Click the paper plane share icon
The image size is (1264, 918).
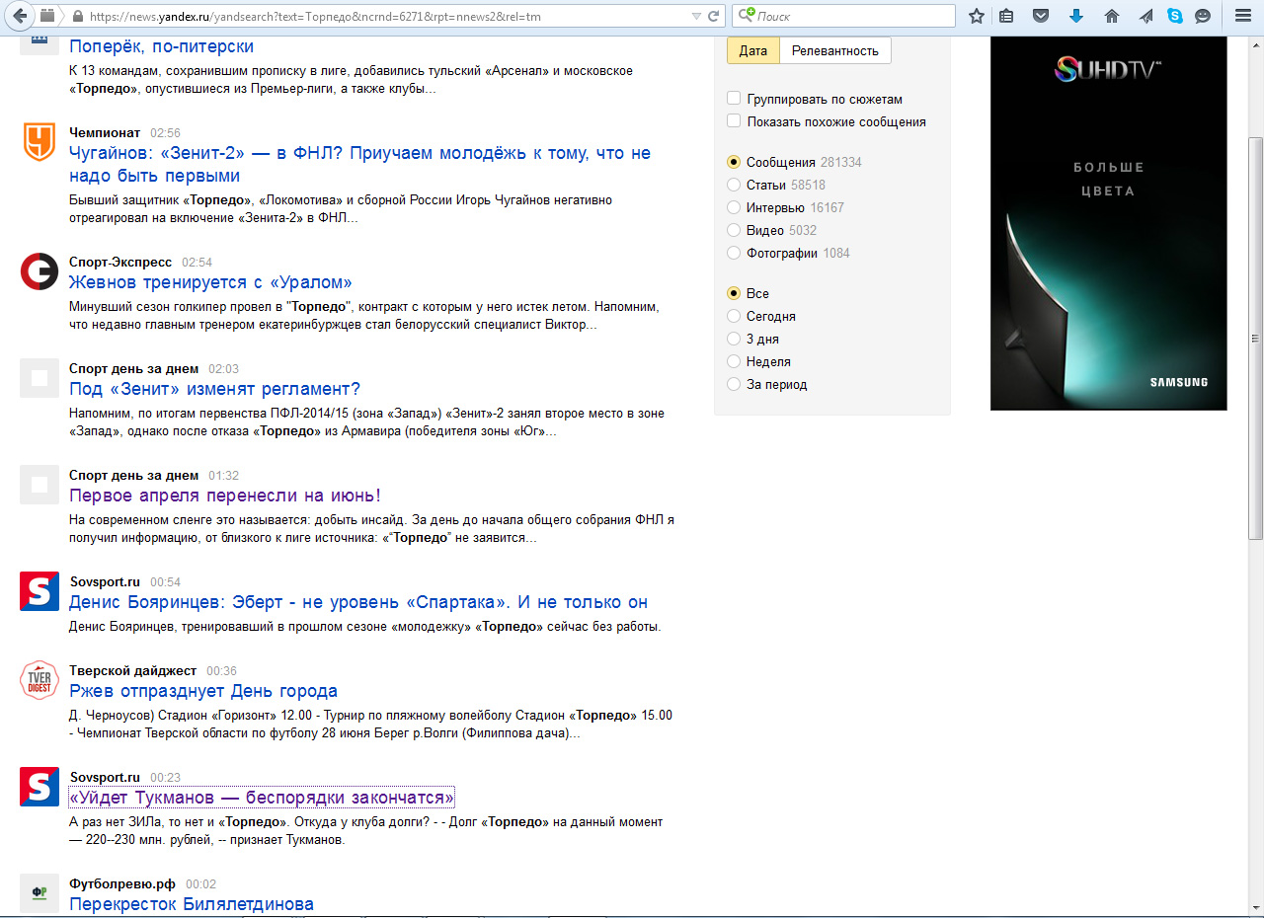[1145, 16]
